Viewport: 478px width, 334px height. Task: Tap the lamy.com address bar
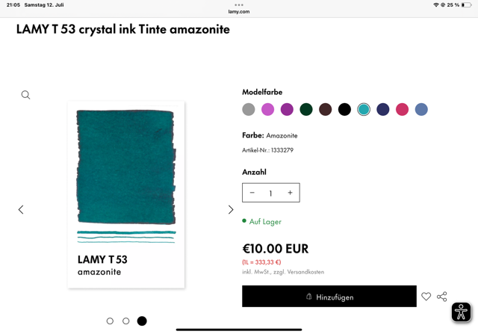tap(239, 12)
